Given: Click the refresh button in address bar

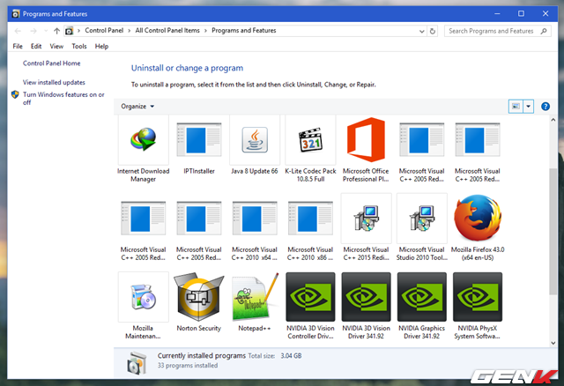Looking at the screenshot, I should point(433,31).
